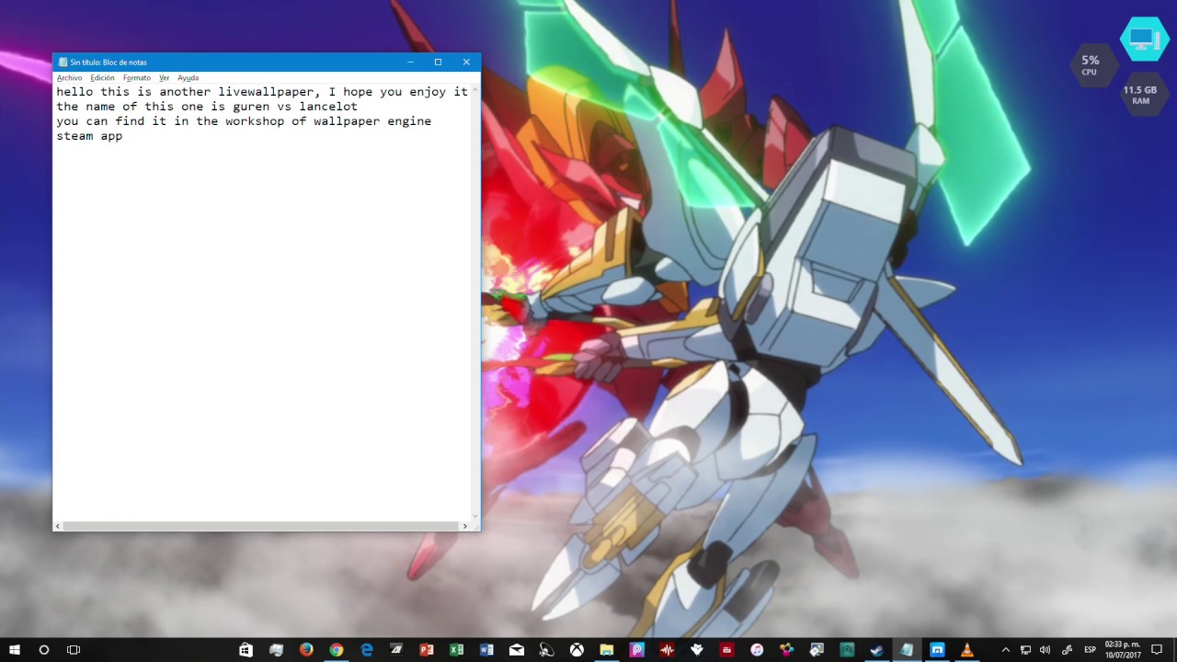Open the Ayuda menu
Screen dimensions: 1177x662
pos(188,78)
